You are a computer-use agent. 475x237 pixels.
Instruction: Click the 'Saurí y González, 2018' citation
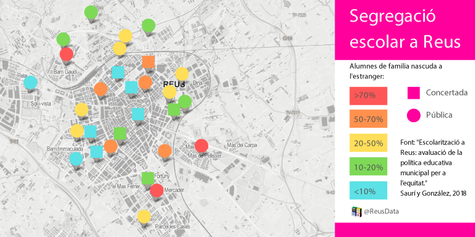pos(433,193)
